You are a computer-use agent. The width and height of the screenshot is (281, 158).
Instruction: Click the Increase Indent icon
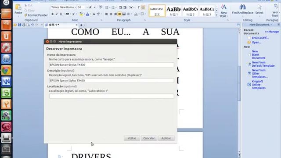tap(125, 7)
